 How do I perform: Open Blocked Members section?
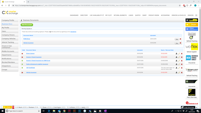tap(10, 62)
